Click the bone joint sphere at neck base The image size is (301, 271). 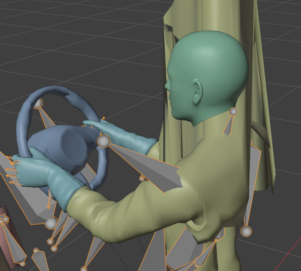tap(233, 111)
